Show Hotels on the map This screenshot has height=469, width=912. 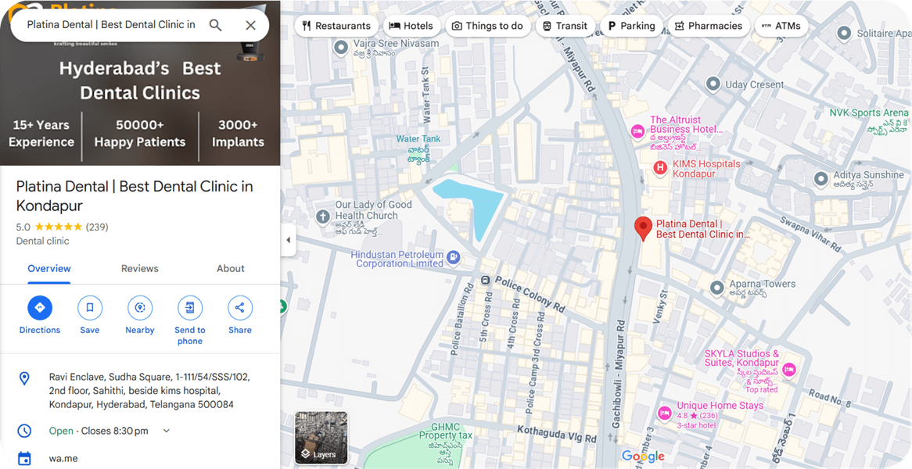(411, 26)
